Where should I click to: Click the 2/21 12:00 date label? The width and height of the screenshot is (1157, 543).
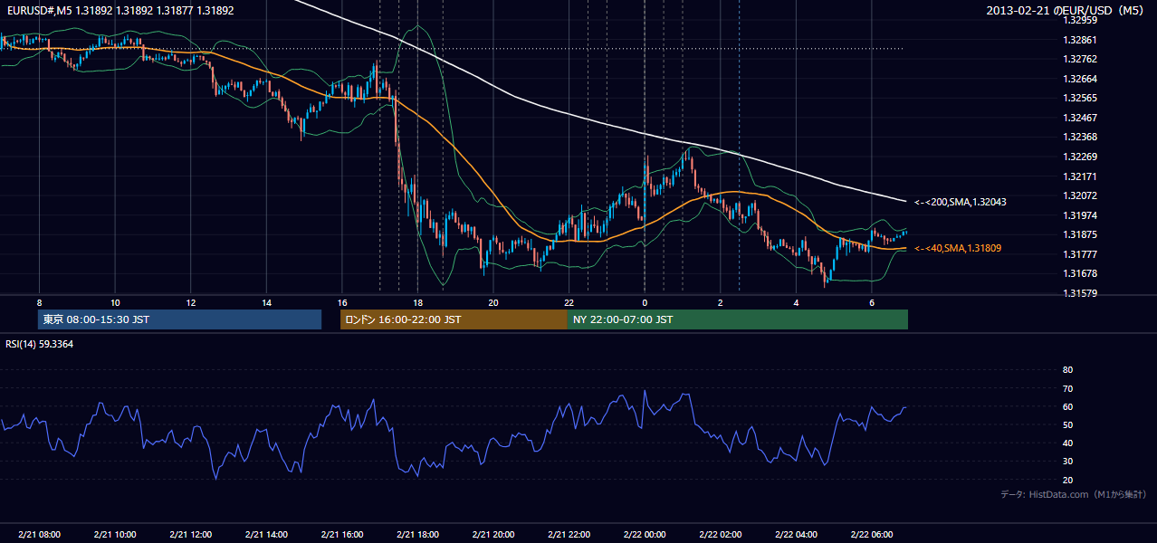(190, 535)
